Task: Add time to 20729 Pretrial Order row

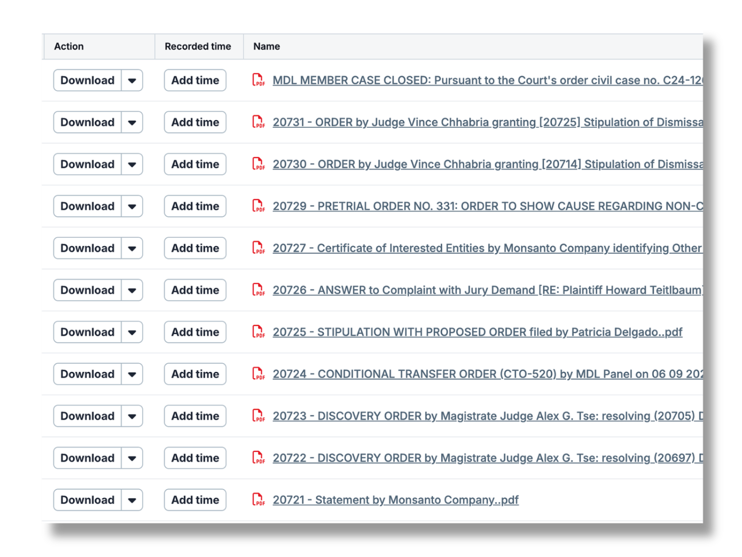Action: [x=195, y=206]
